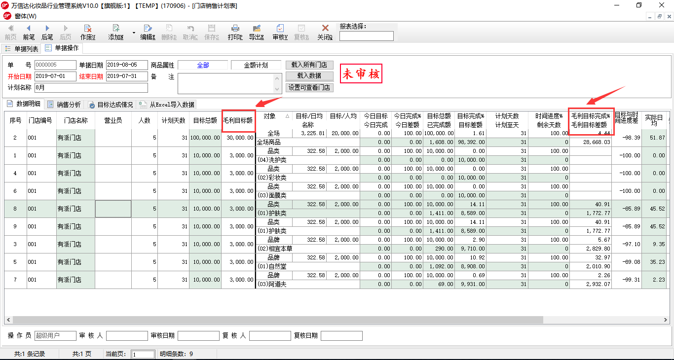Click the (01)自然堂 brand cell
Viewport: 674px width, 360px height.
(309, 266)
